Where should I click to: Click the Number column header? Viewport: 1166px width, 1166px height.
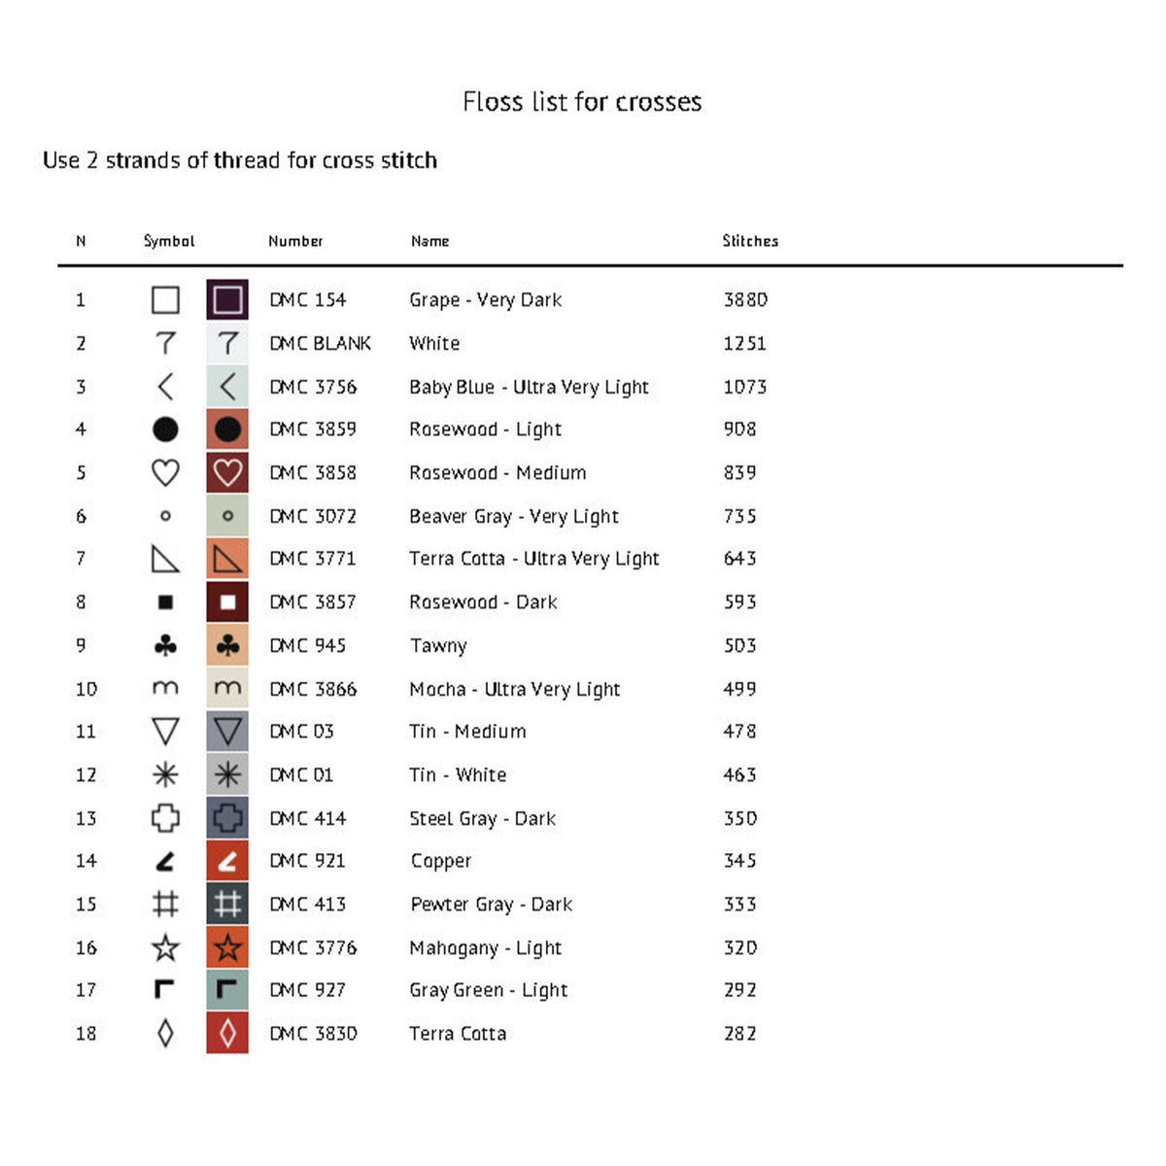point(295,241)
